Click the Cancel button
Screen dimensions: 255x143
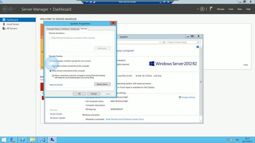click(94, 94)
